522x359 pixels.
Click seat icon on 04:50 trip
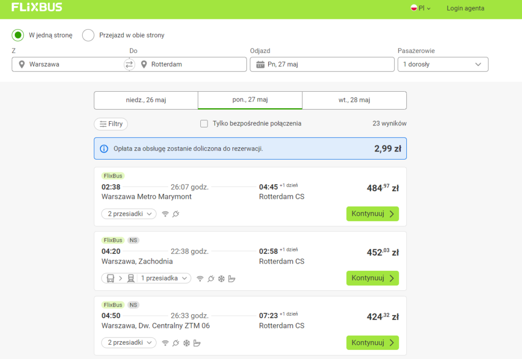(197, 343)
